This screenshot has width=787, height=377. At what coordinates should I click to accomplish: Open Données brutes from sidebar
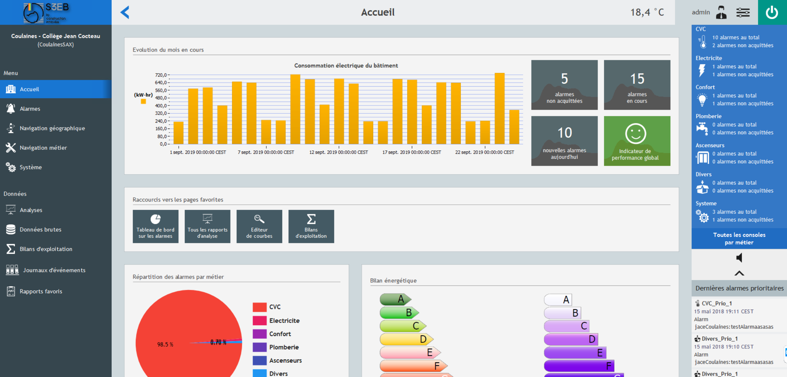click(40, 230)
